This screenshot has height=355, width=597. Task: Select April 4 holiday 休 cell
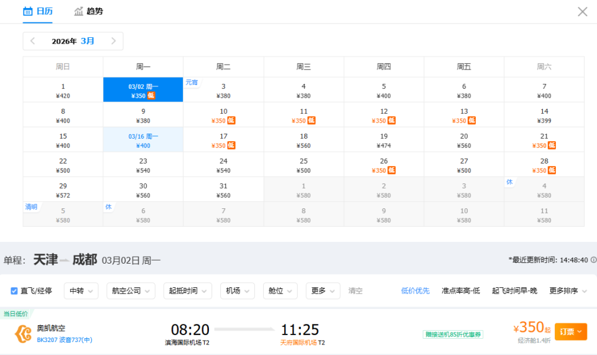coord(544,190)
